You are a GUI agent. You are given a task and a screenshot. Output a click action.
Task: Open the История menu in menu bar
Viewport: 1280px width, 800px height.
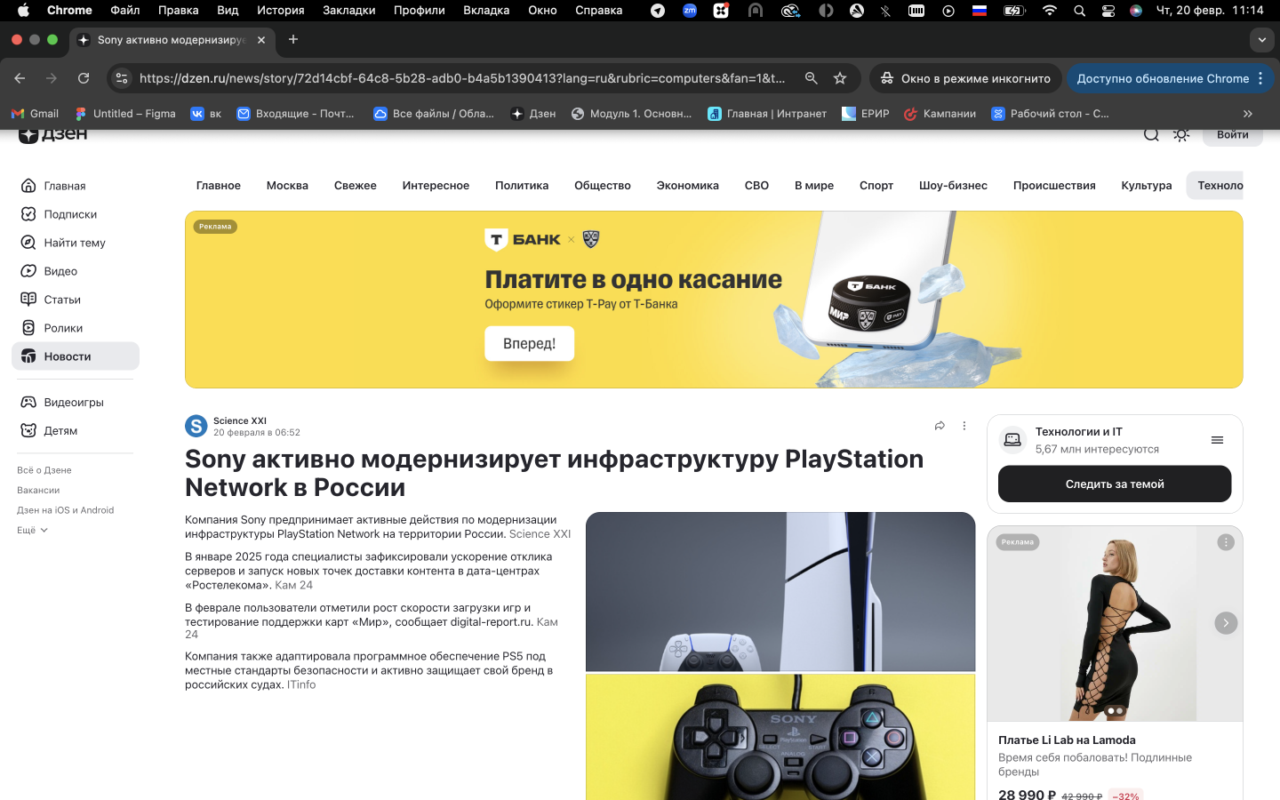click(281, 11)
